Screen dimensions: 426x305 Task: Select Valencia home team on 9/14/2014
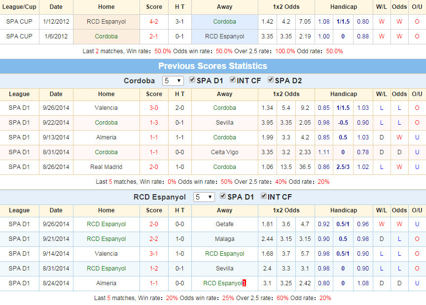(106, 254)
